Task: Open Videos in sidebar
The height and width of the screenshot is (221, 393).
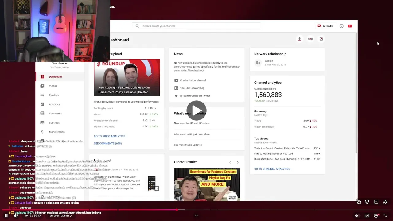Action: tap(60, 86)
